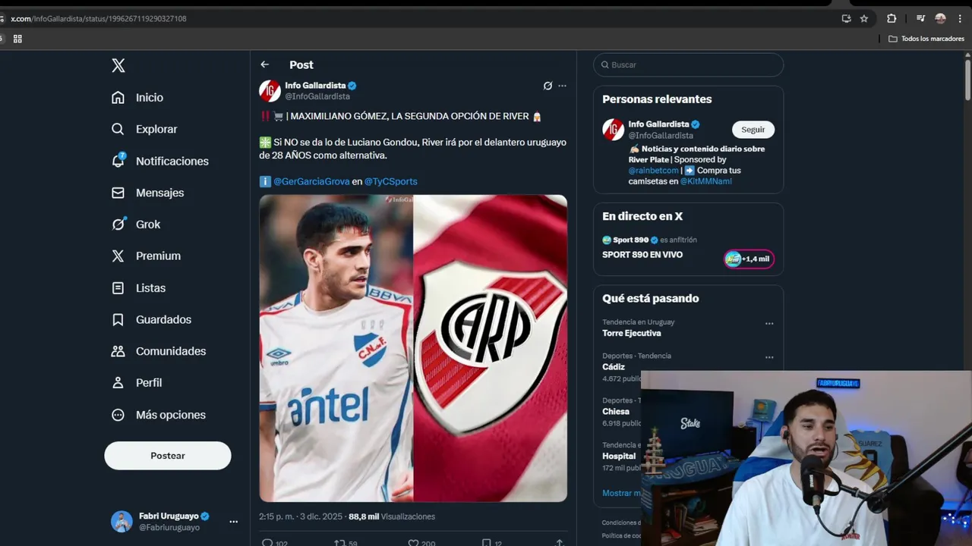Open @TyCSports mention link
972x546 pixels.
pyautogui.click(x=391, y=181)
